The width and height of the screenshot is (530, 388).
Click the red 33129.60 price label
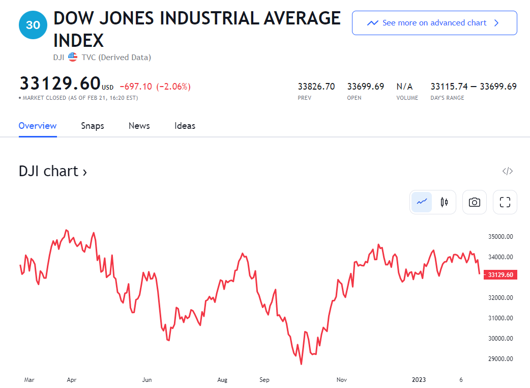tap(499, 275)
